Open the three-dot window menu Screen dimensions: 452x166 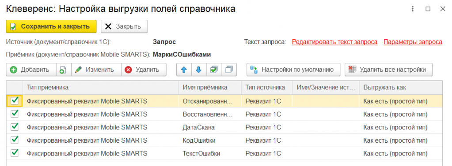[413, 9]
